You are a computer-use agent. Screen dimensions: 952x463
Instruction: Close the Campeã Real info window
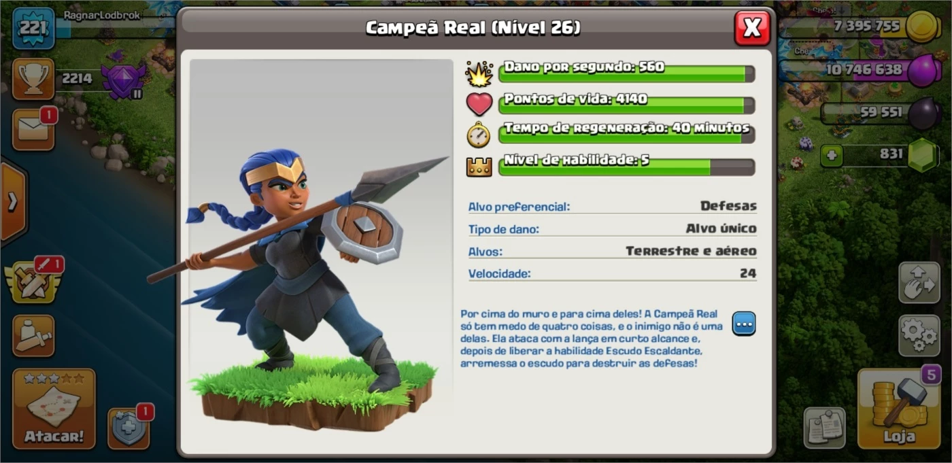tap(752, 28)
